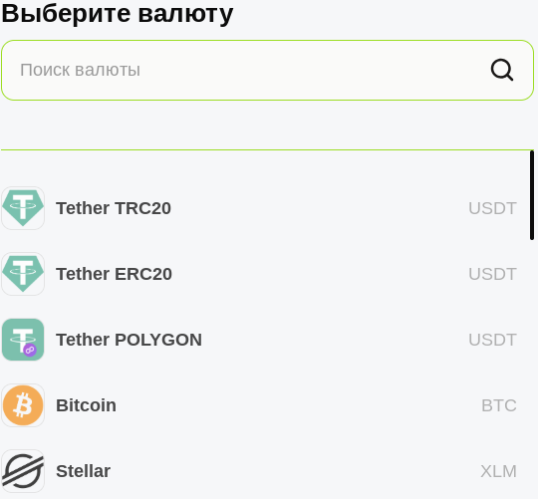
Task: Click the orange Bitcoin logo icon
Action: 23,405
